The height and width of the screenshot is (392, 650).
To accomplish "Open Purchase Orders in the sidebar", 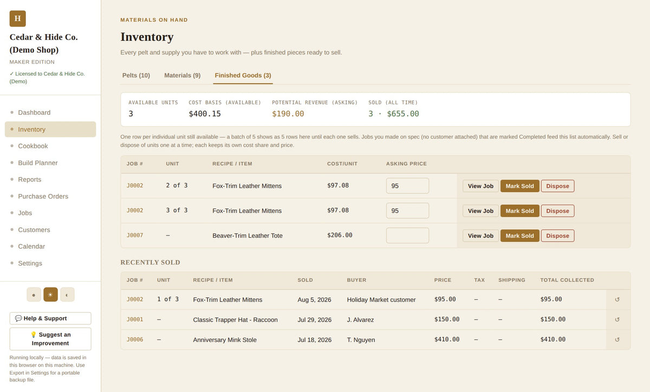I will click(x=50, y=197).
